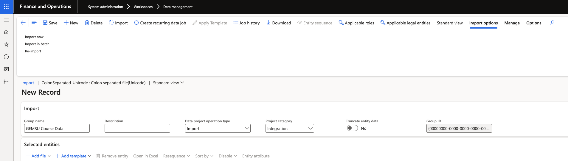Open the Manage tab
This screenshot has height=161, width=568.
pyautogui.click(x=512, y=23)
